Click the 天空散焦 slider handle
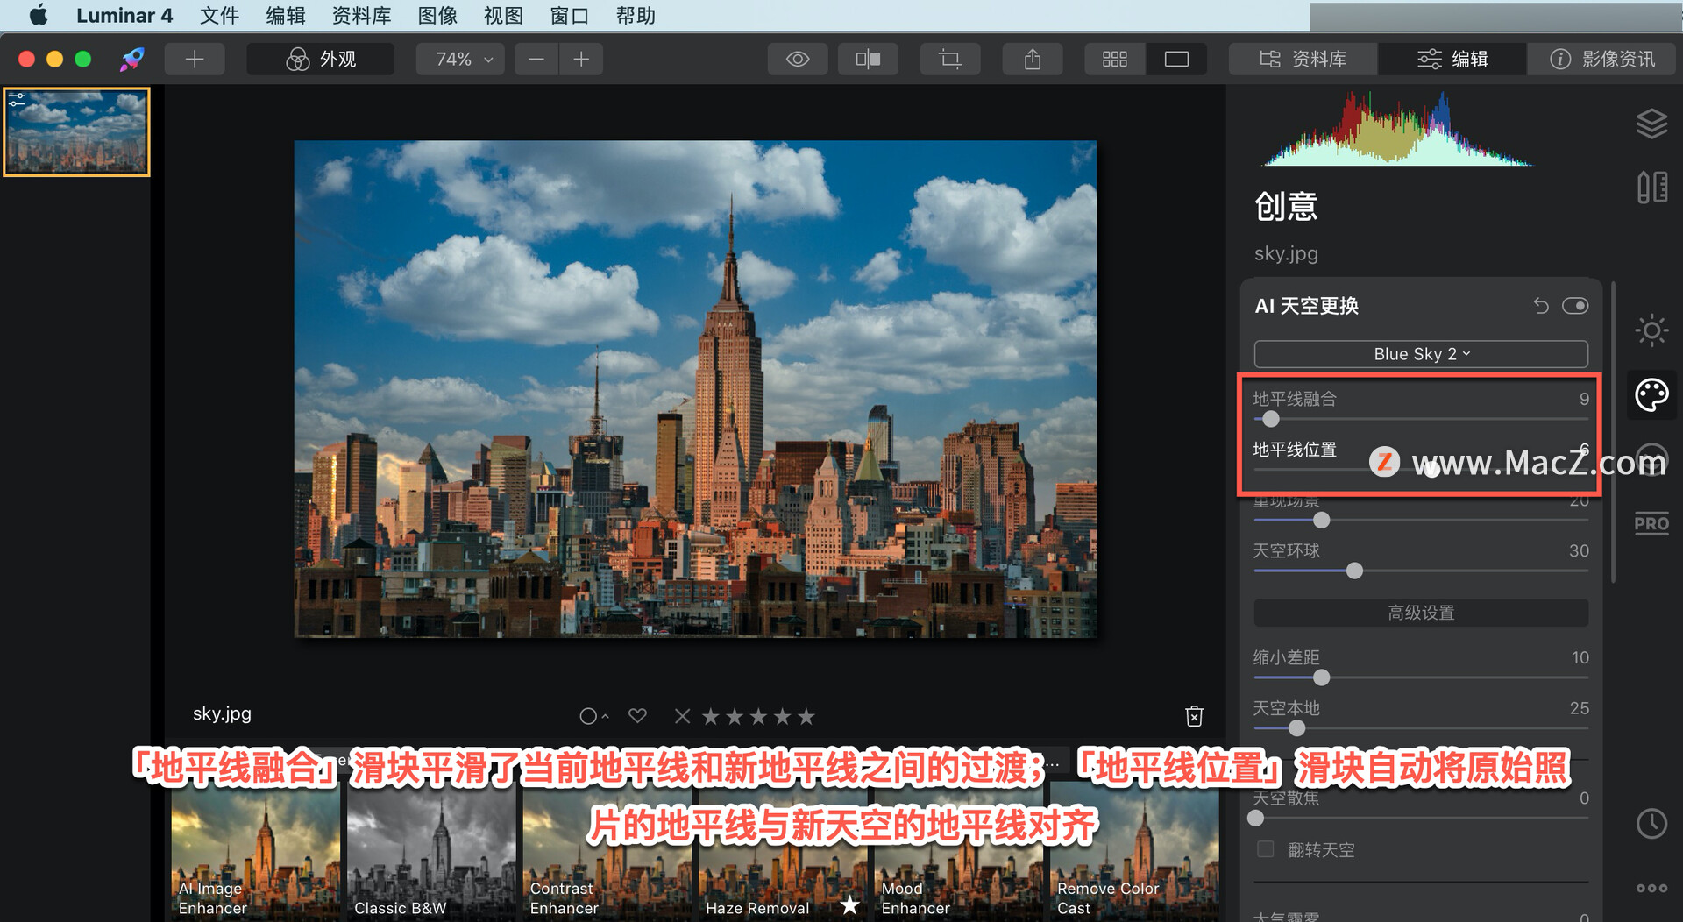This screenshot has width=1683, height=922. (x=1256, y=818)
